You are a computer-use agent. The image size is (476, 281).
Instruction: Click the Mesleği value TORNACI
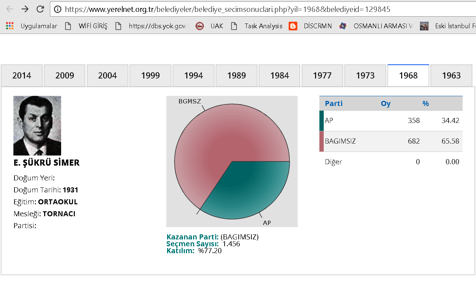[x=59, y=214]
